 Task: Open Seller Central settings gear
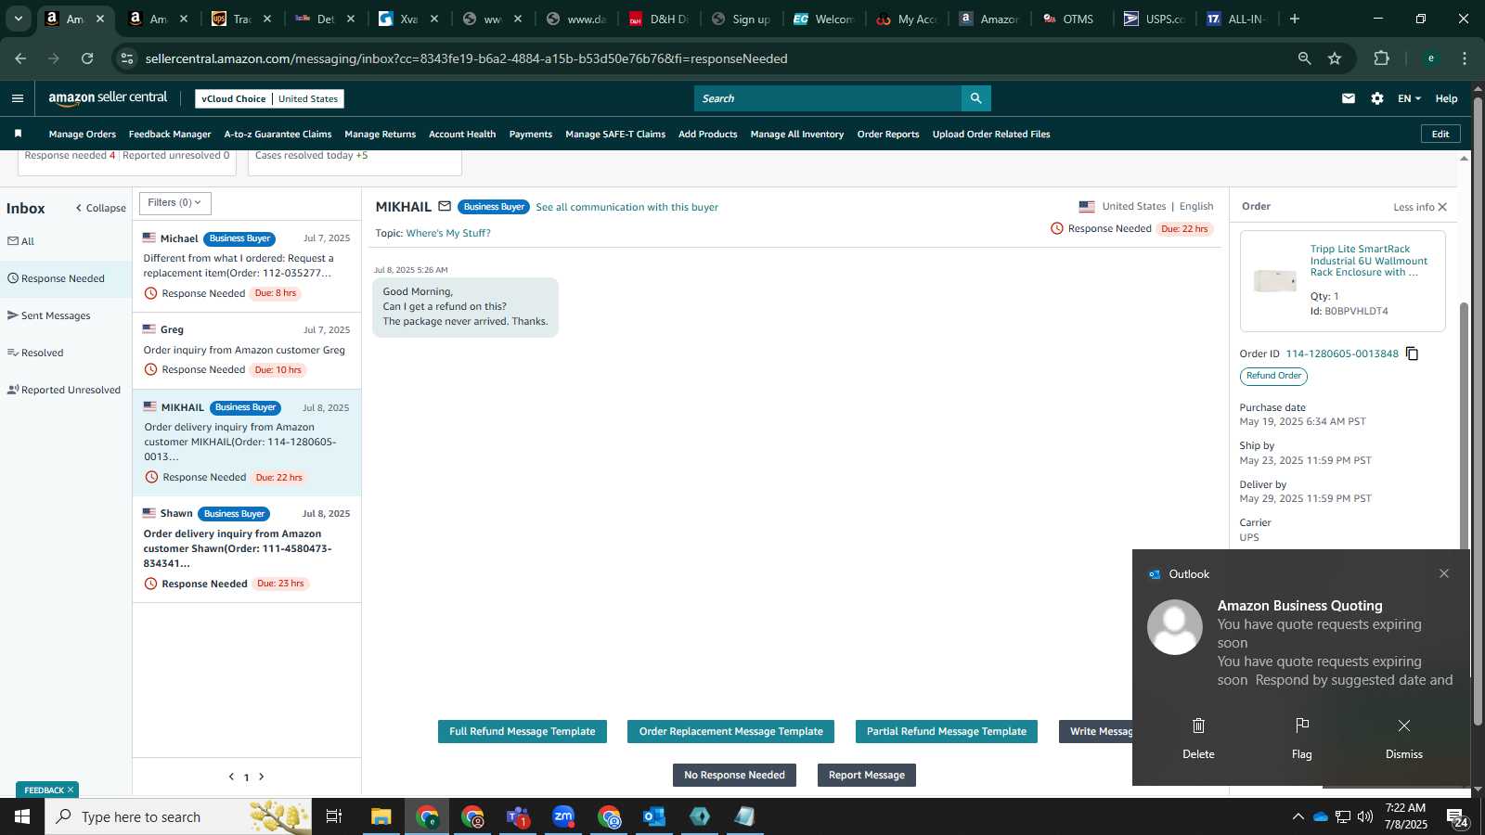[1377, 98]
